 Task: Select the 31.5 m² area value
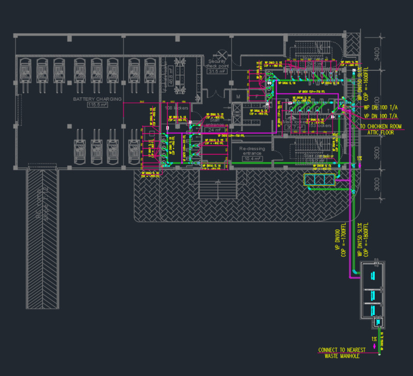(x=217, y=71)
